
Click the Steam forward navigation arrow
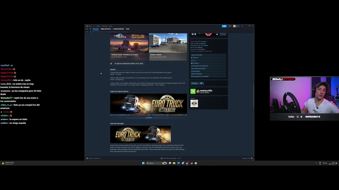point(90,29)
